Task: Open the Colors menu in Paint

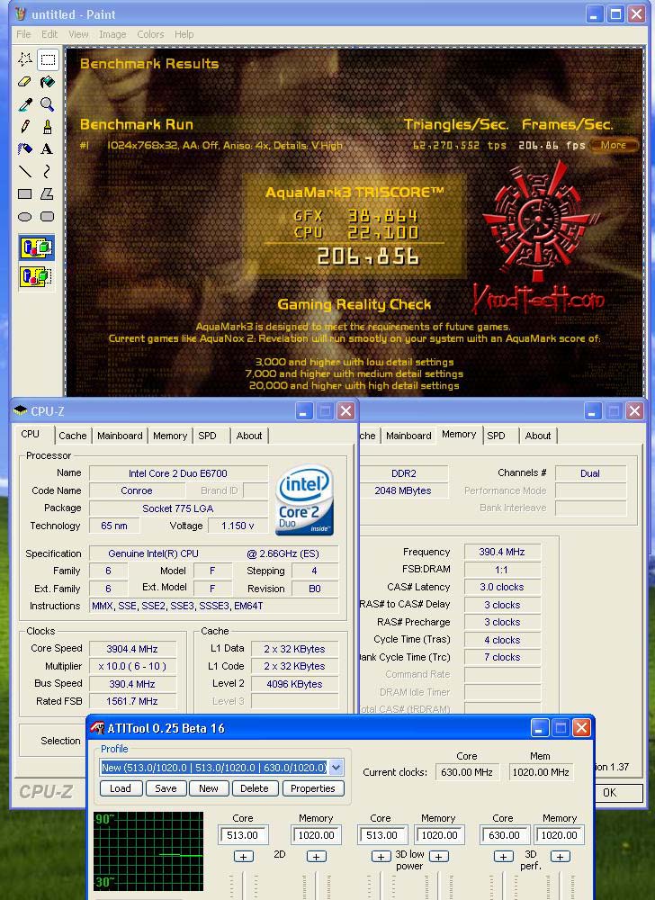Action: [x=150, y=34]
